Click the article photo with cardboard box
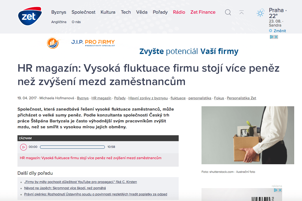The height and width of the screenshot is (201, 302). 248,135
